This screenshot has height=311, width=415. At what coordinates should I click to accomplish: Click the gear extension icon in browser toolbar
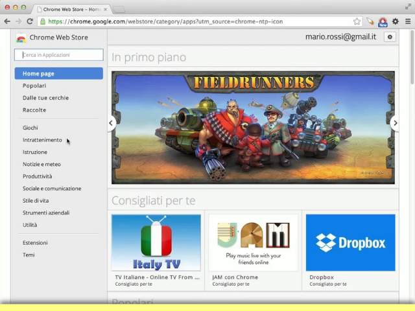tap(396, 21)
